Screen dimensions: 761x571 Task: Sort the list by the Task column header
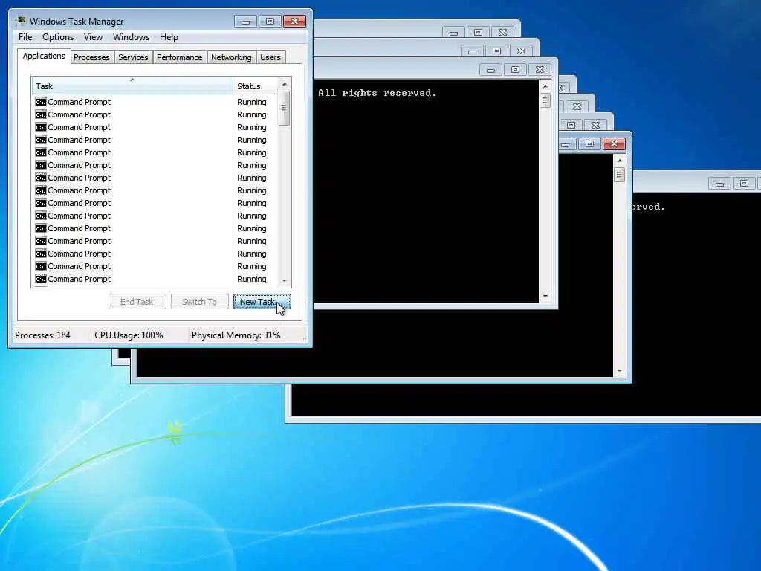pyautogui.click(x=132, y=86)
